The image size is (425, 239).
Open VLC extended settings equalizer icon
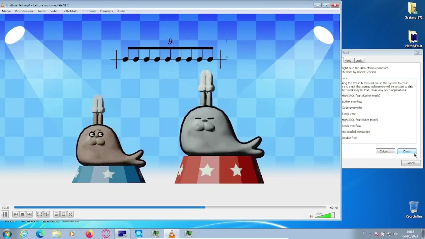(46, 214)
